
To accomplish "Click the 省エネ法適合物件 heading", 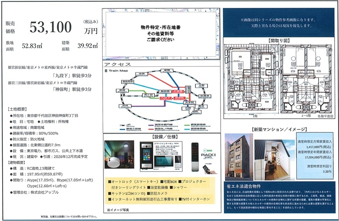I will [243, 186].
